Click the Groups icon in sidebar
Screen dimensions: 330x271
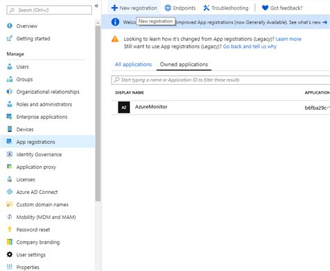(10, 79)
